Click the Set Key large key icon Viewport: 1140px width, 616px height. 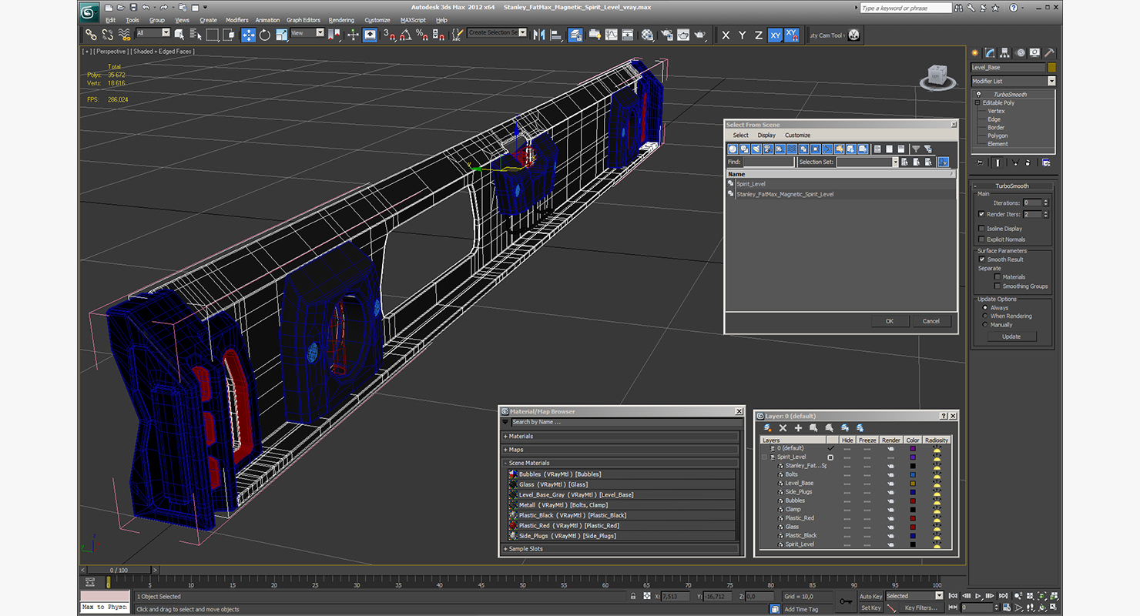tap(846, 601)
